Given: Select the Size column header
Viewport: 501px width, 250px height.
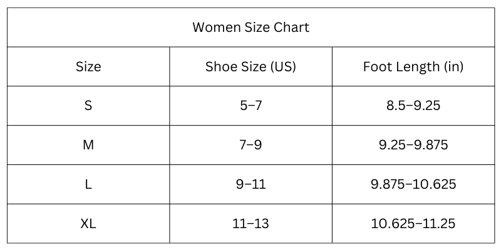Looking at the screenshot, I should pos(88,67).
